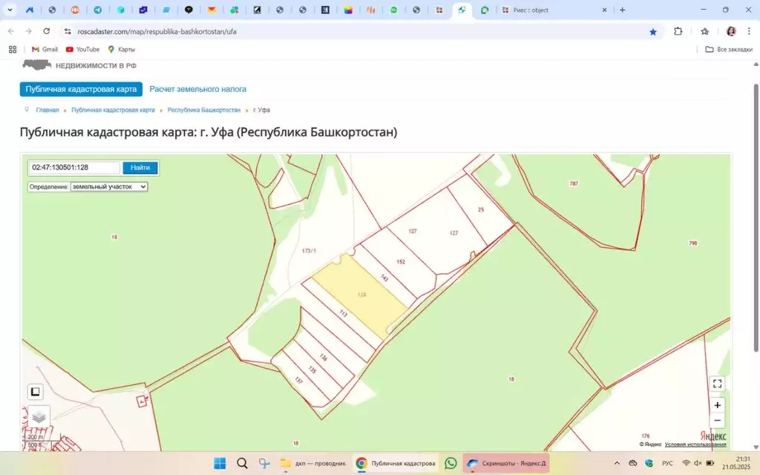Screen dimensions: 760x475
Task: Zoom in the map with plus button
Action: [x=717, y=405]
